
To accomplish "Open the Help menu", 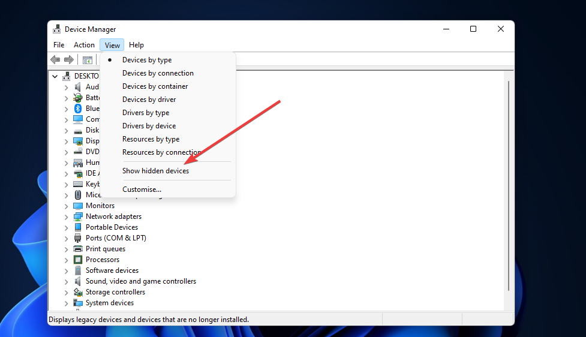I will click(x=136, y=45).
